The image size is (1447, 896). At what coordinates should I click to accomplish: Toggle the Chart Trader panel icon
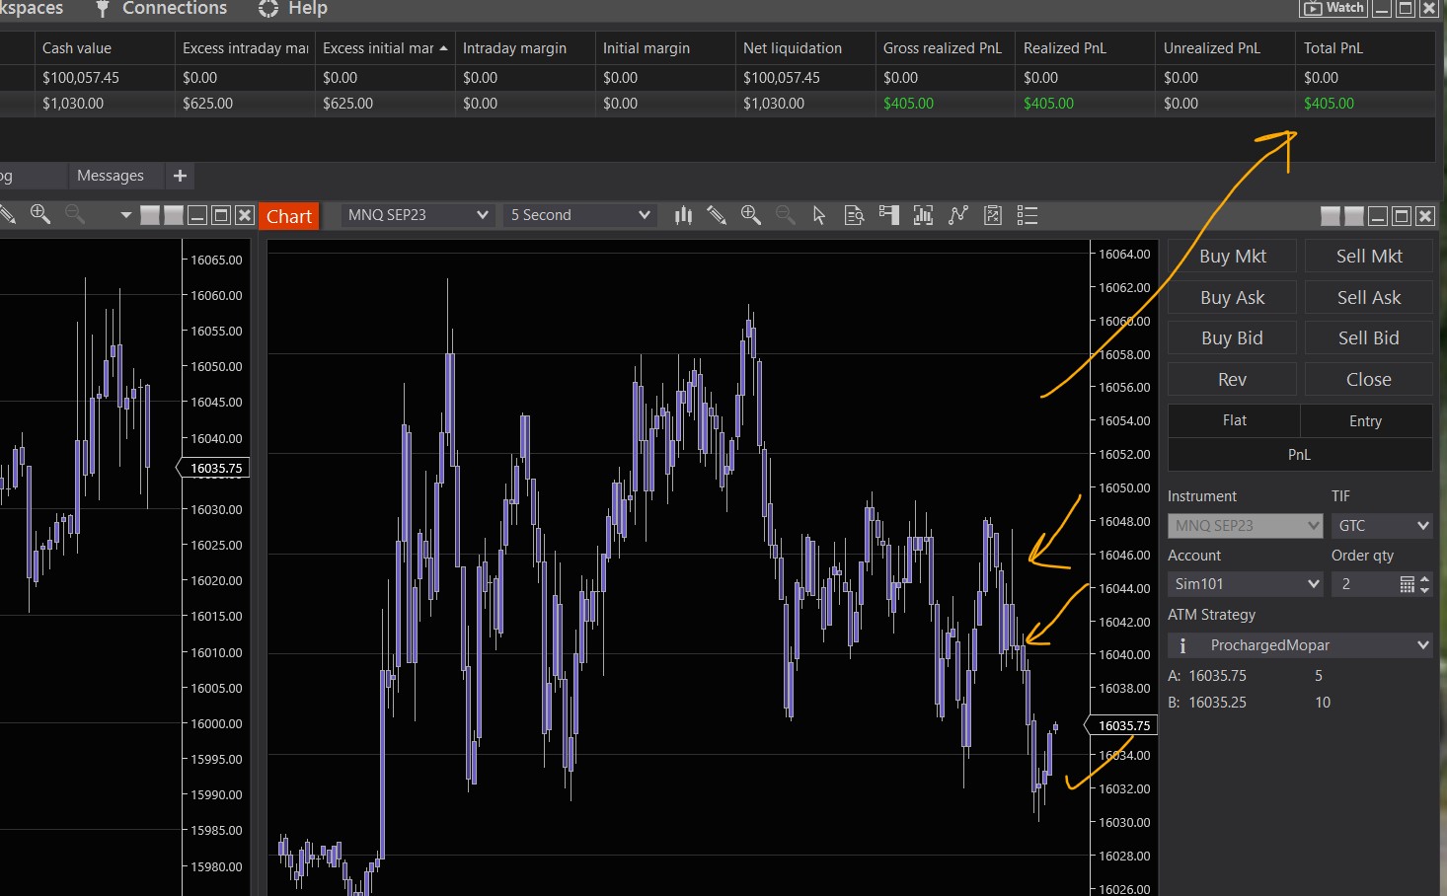[x=888, y=215]
